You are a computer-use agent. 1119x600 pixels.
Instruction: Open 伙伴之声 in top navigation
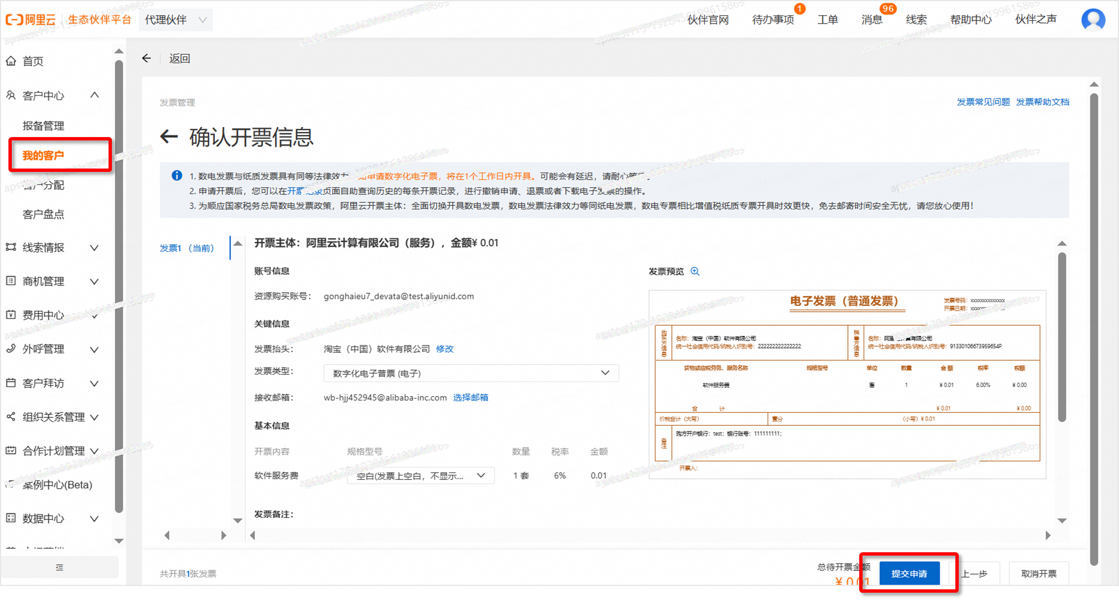(x=1036, y=20)
